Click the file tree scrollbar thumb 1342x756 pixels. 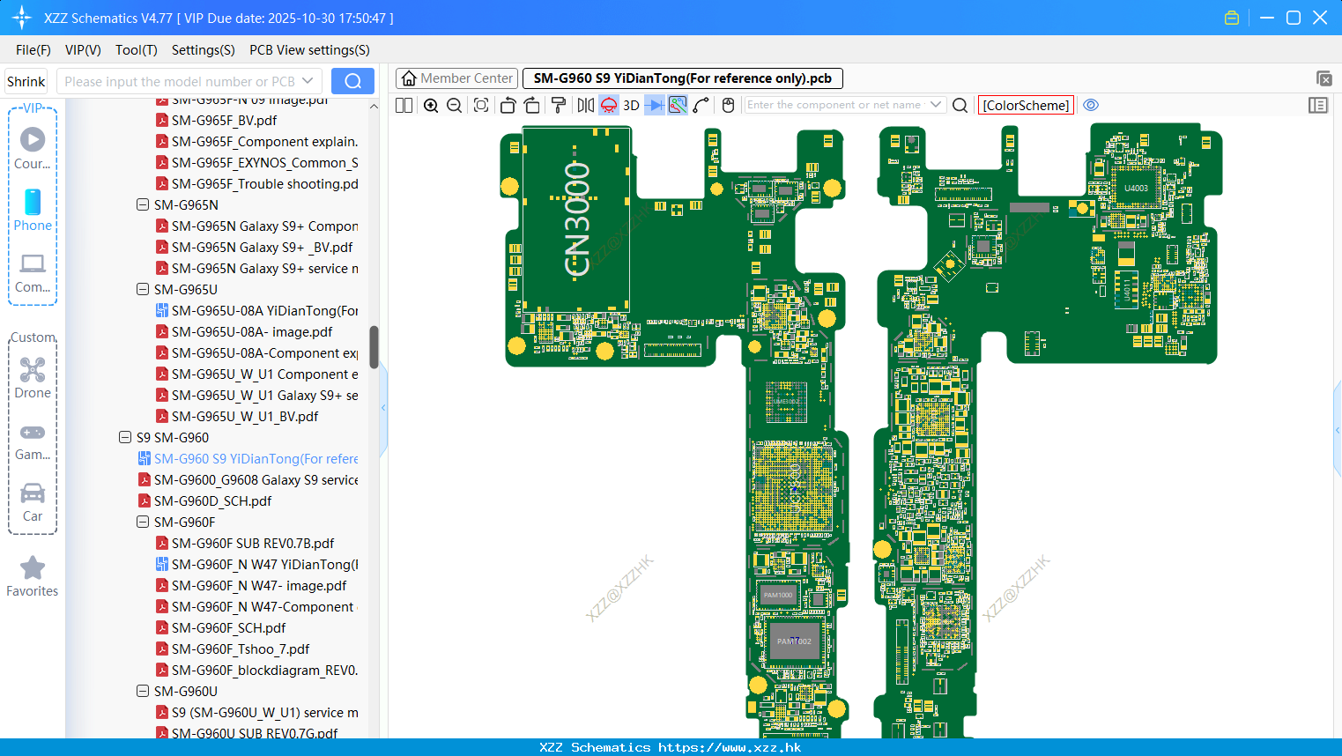click(x=374, y=347)
